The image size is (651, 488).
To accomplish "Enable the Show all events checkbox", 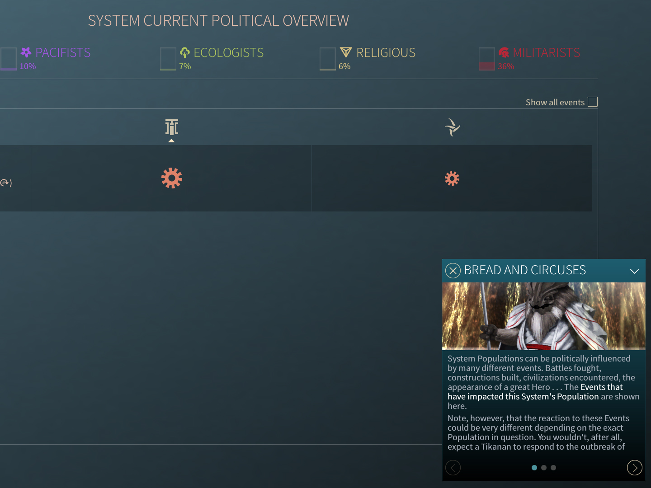I will point(592,102).
